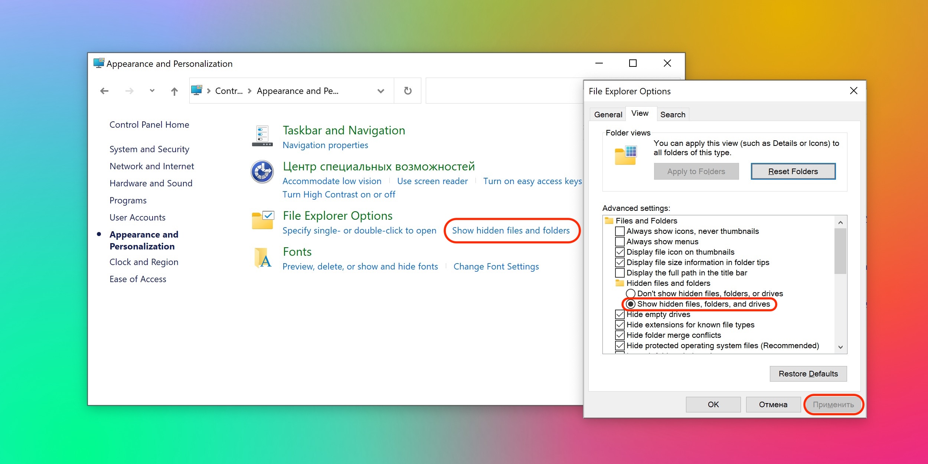Click the advanced settings scrollbar down arrow

pos(840,347)
